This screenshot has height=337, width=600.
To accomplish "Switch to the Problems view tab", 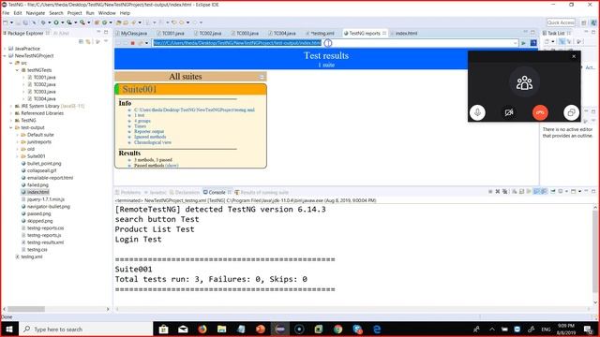I will pyautogui.click(x=128, y=192).
